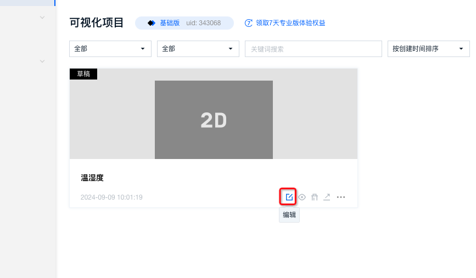Click the uid: 343068 text

(204, 23)
